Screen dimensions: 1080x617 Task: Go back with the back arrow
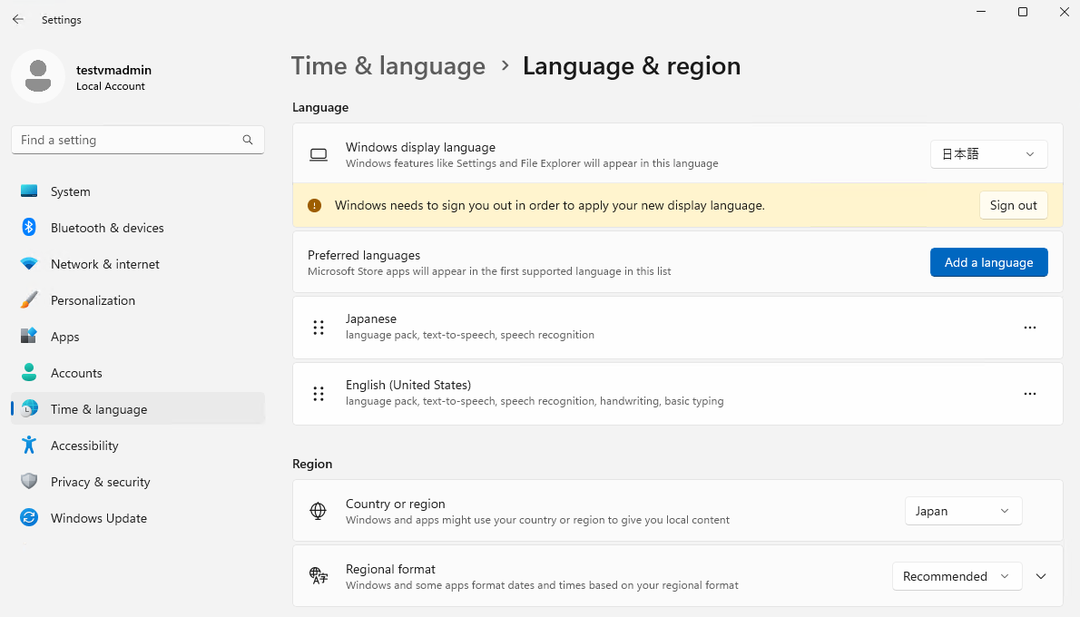click(18, 19)
